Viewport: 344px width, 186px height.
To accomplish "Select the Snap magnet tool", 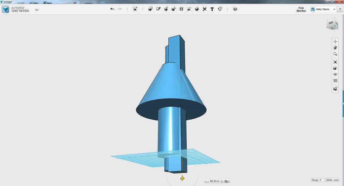I will tap(220, 9).
